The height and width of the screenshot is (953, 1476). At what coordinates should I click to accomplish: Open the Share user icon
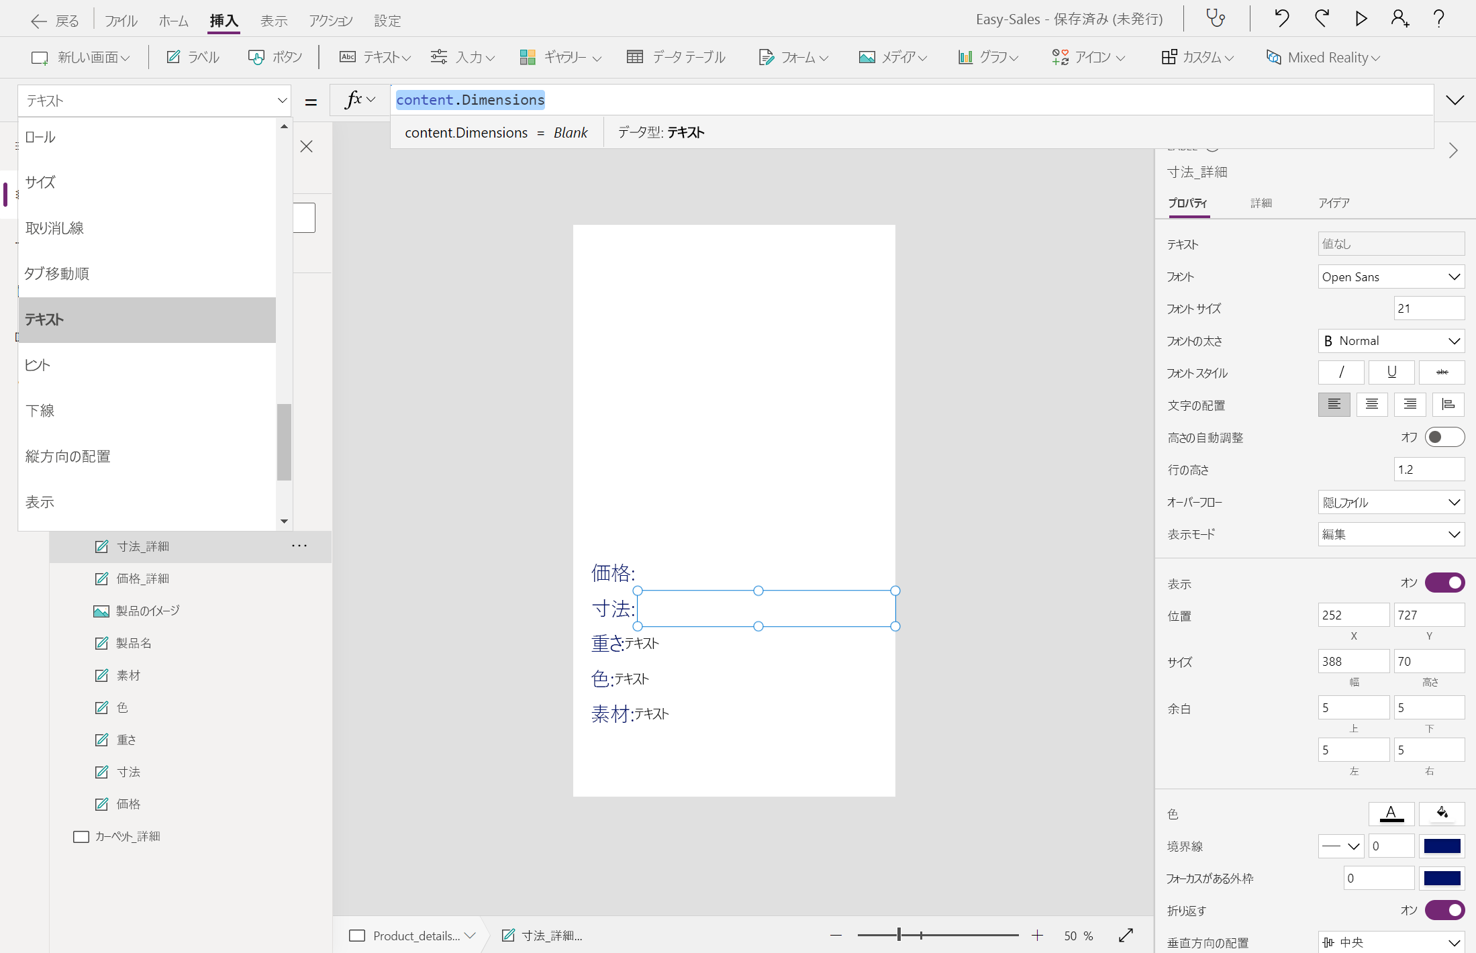[x=1399, y=18]
